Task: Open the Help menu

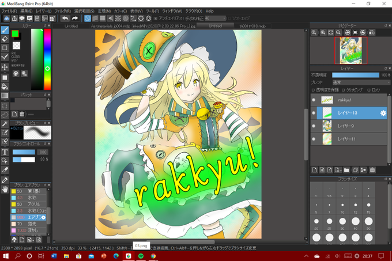Action: point(209,11)
